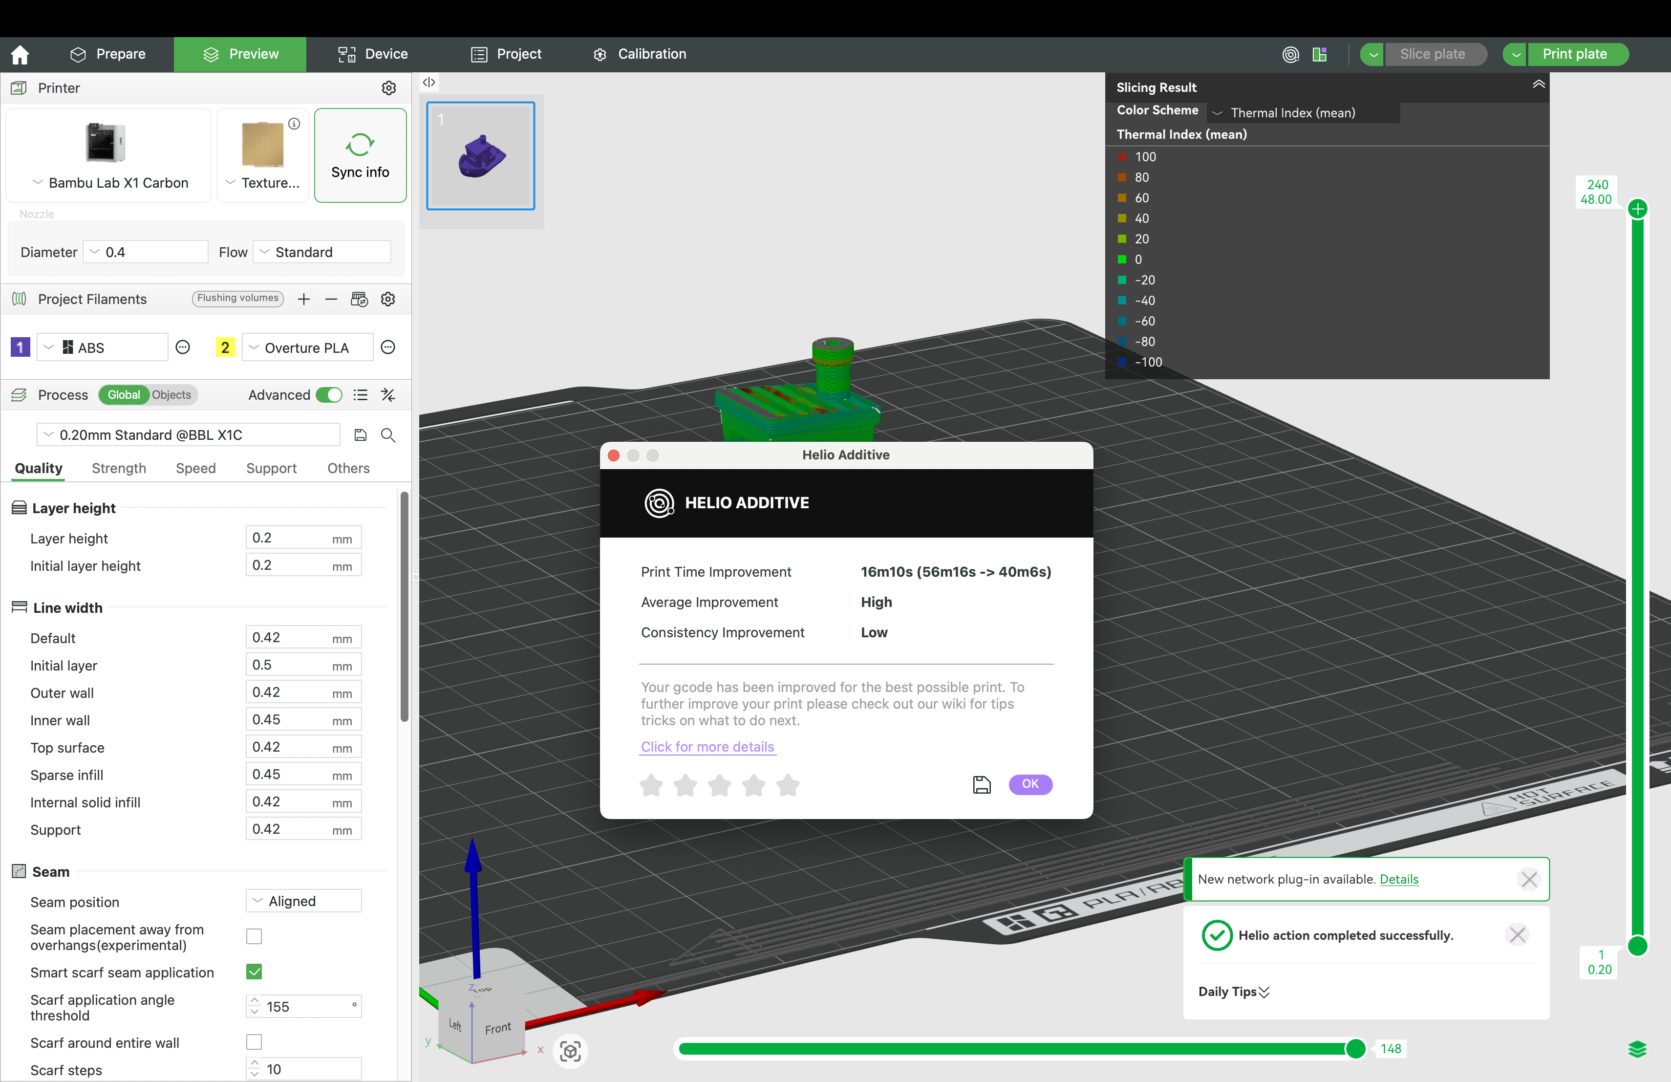This screenshot has width=1671, height=1082.
Task: Open the Click for more details link
Action: pos(707,746)
